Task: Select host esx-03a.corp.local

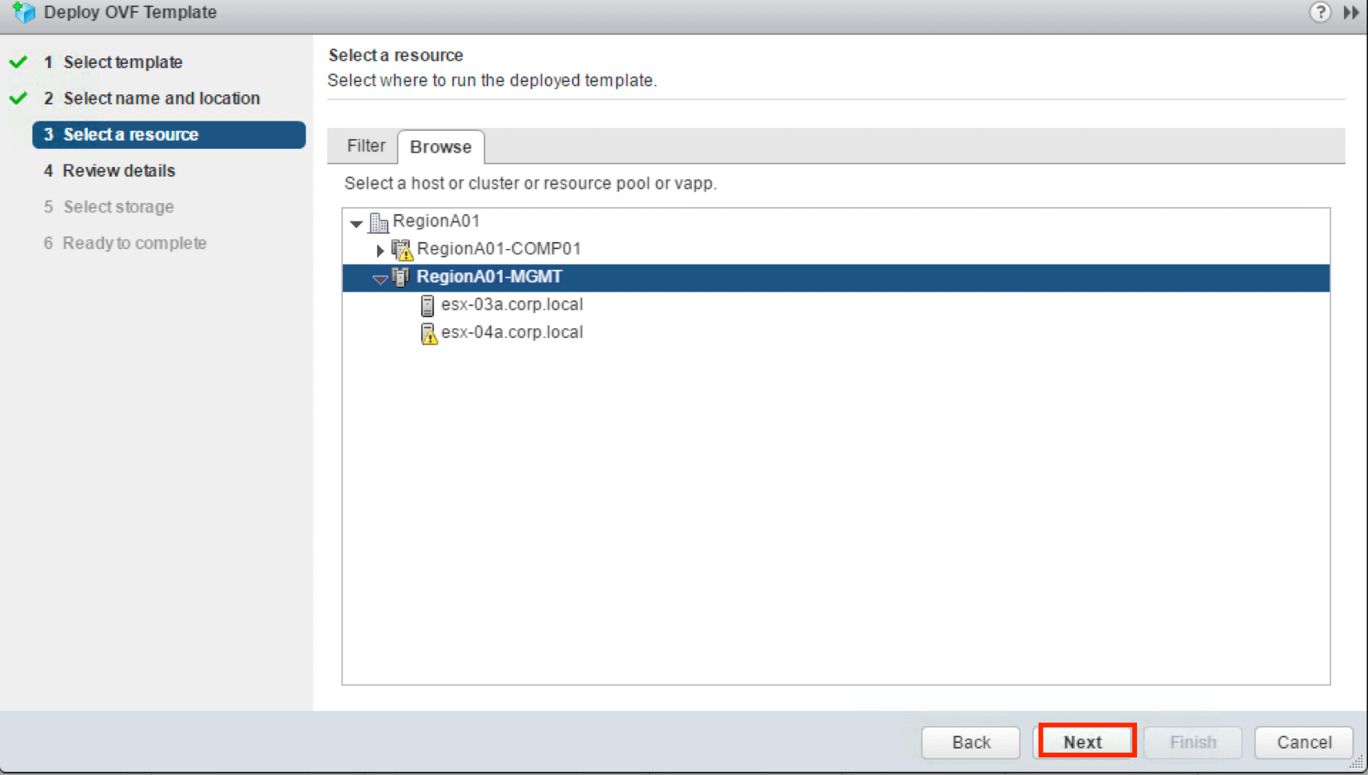Action: (511, 305)
